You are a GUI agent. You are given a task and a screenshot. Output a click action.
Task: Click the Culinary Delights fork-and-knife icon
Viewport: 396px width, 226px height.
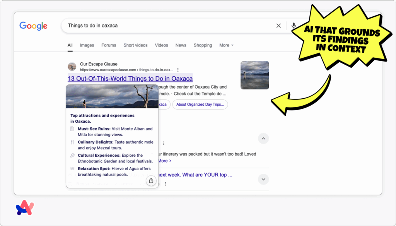tap(72, 142)
